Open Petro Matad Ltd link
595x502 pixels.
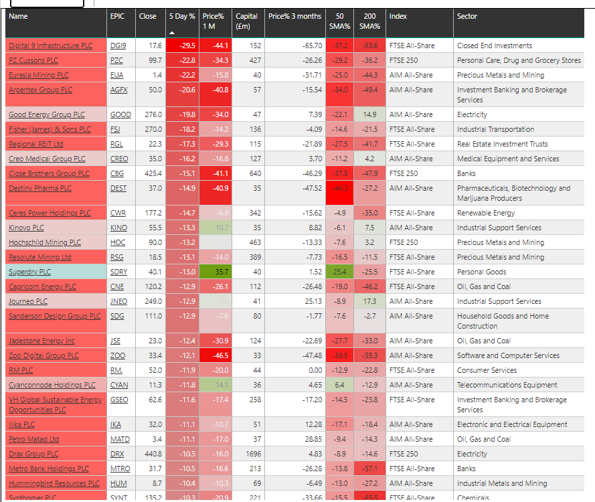pyautogui.click(x=33, y=440)
